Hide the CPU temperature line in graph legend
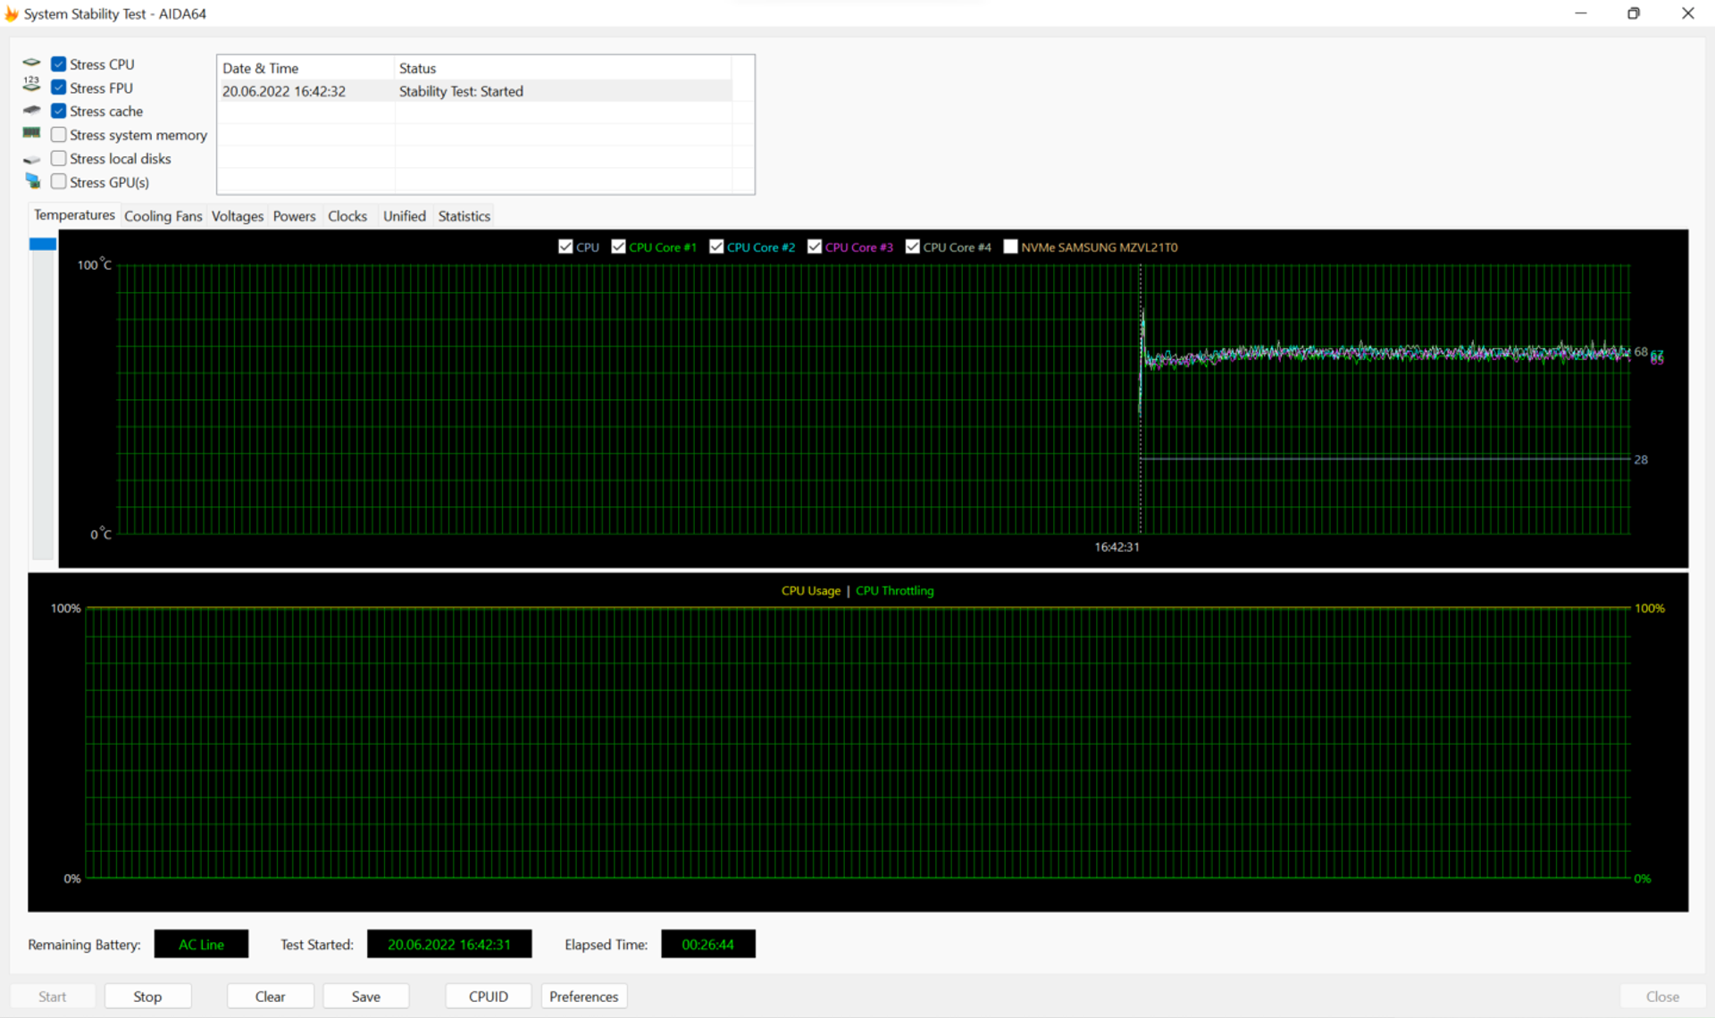1715x1018 pixels. pos(565,246)
